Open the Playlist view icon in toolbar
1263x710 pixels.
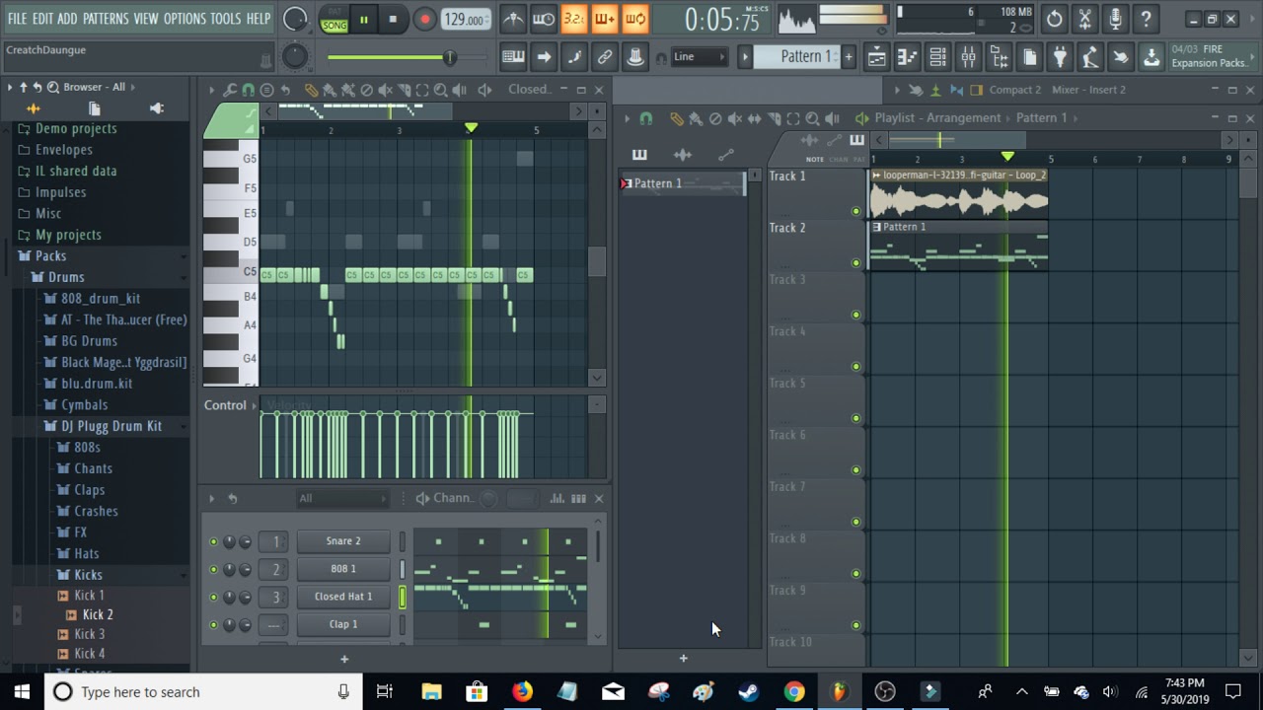pyautogui.click(x=876, y=57)
